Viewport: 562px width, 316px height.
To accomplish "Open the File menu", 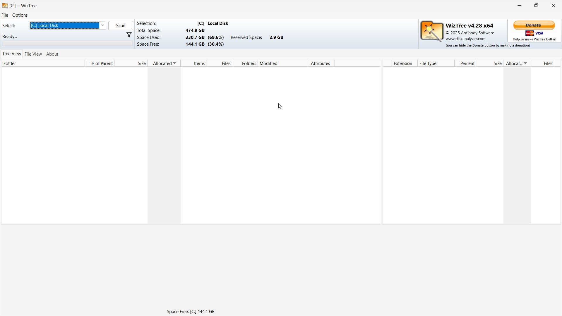I will click(5, 15).
